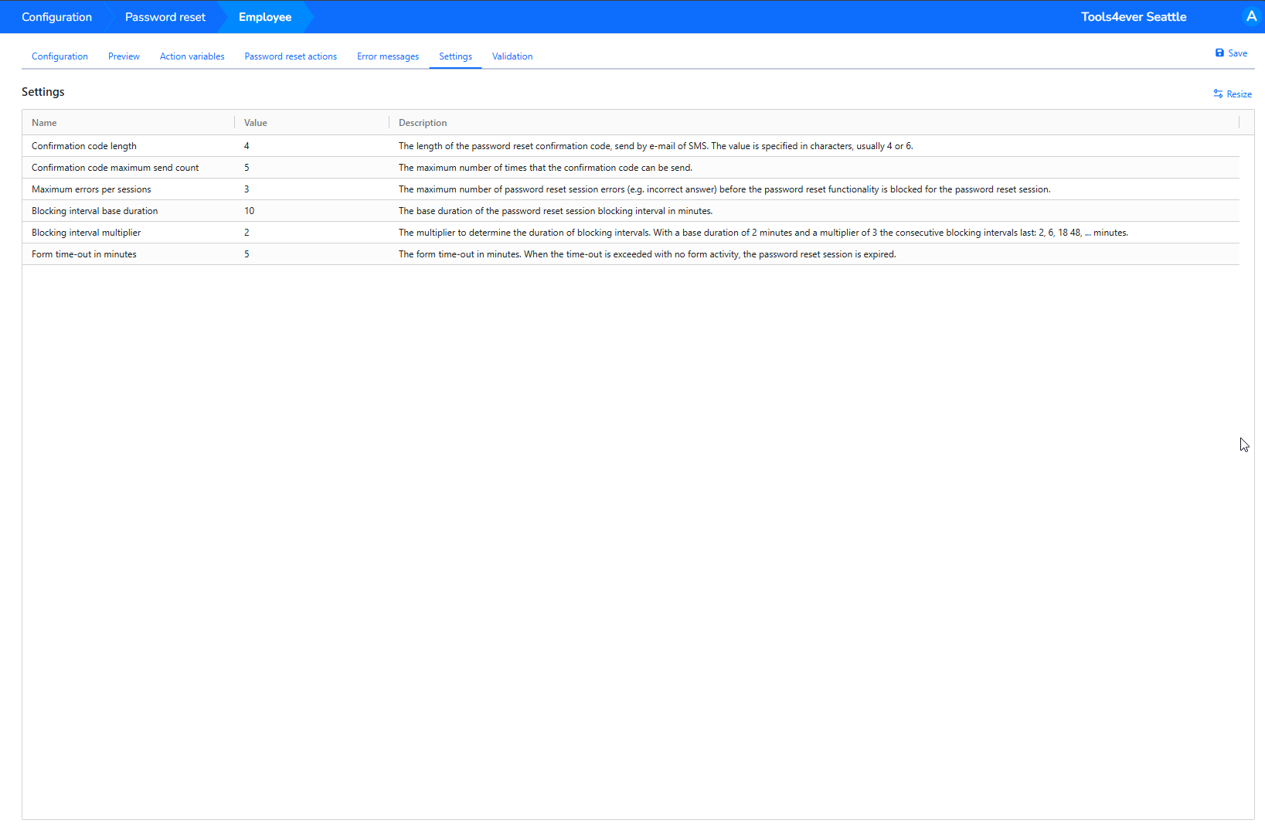Click the Settings section heading

(x=43, y=92)
